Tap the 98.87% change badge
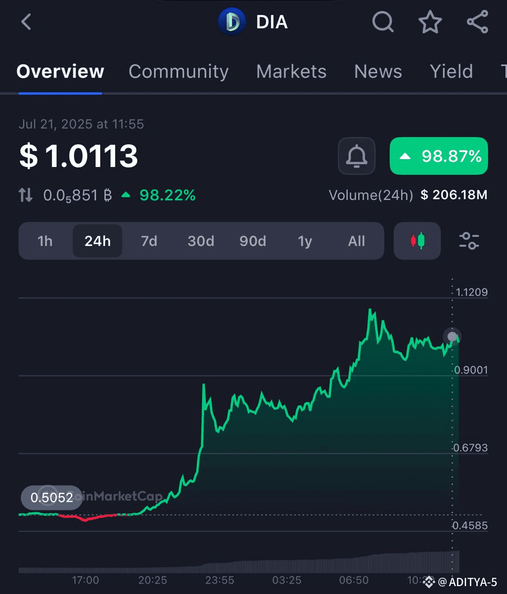This screenshot has width=507, height=594. 439,156
